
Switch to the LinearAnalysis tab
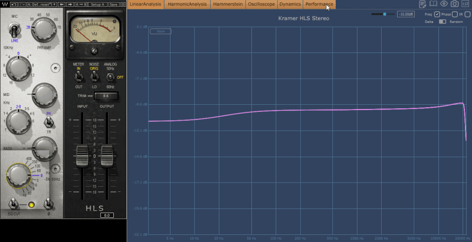coord(145,4)
